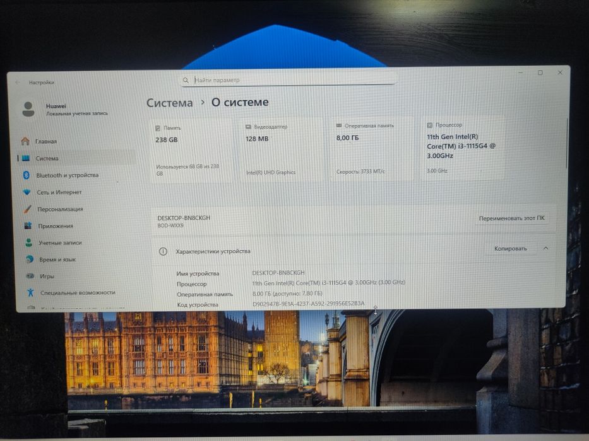This screenshot has width=589, height=441.
Task: Open Учетные записи settings
Action: click(x=79, y=243)
